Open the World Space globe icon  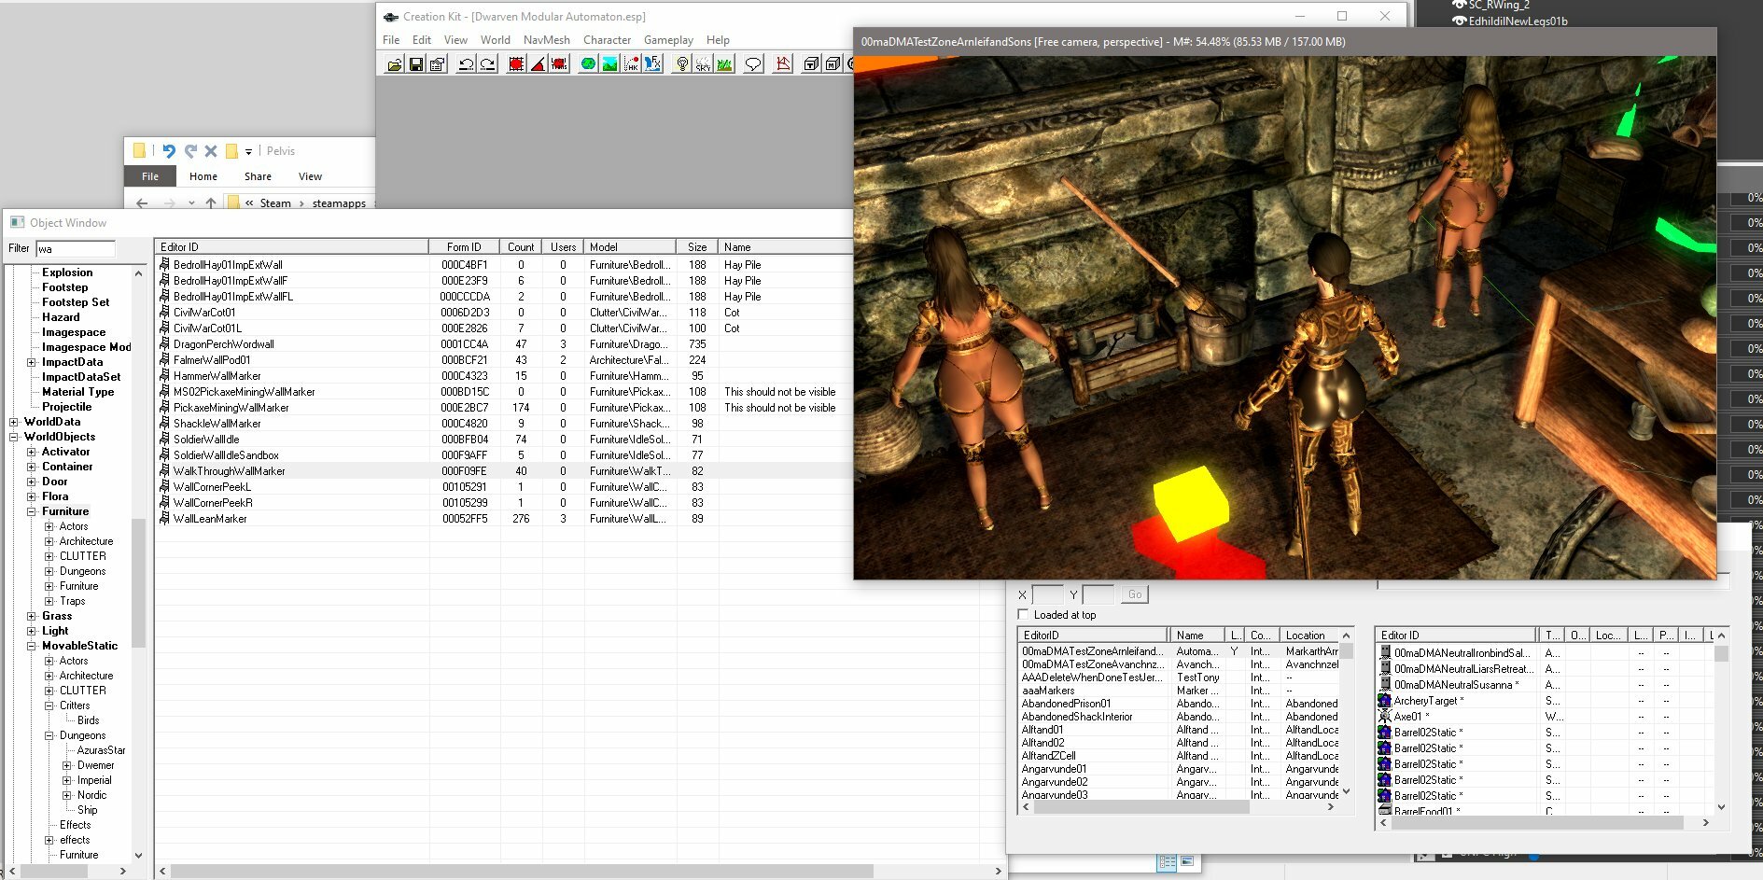pos(588,63)
